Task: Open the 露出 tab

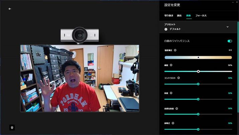Action: [179, 15]
